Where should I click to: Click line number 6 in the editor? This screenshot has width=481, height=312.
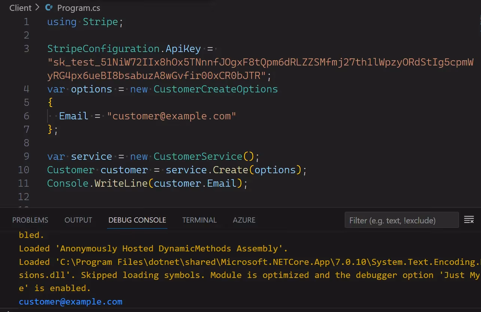coord(26,116)
